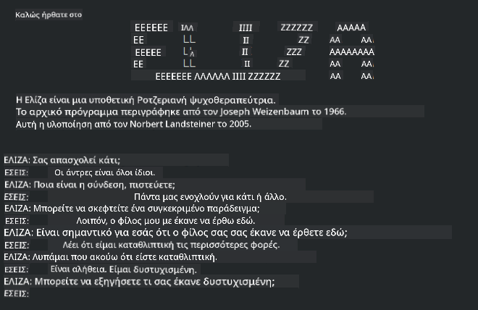Click the line describing Eliza as a Rogerian psychotherapist
Image resolution: width=478 pixels, height=310 pixels.
click(145, 99)
